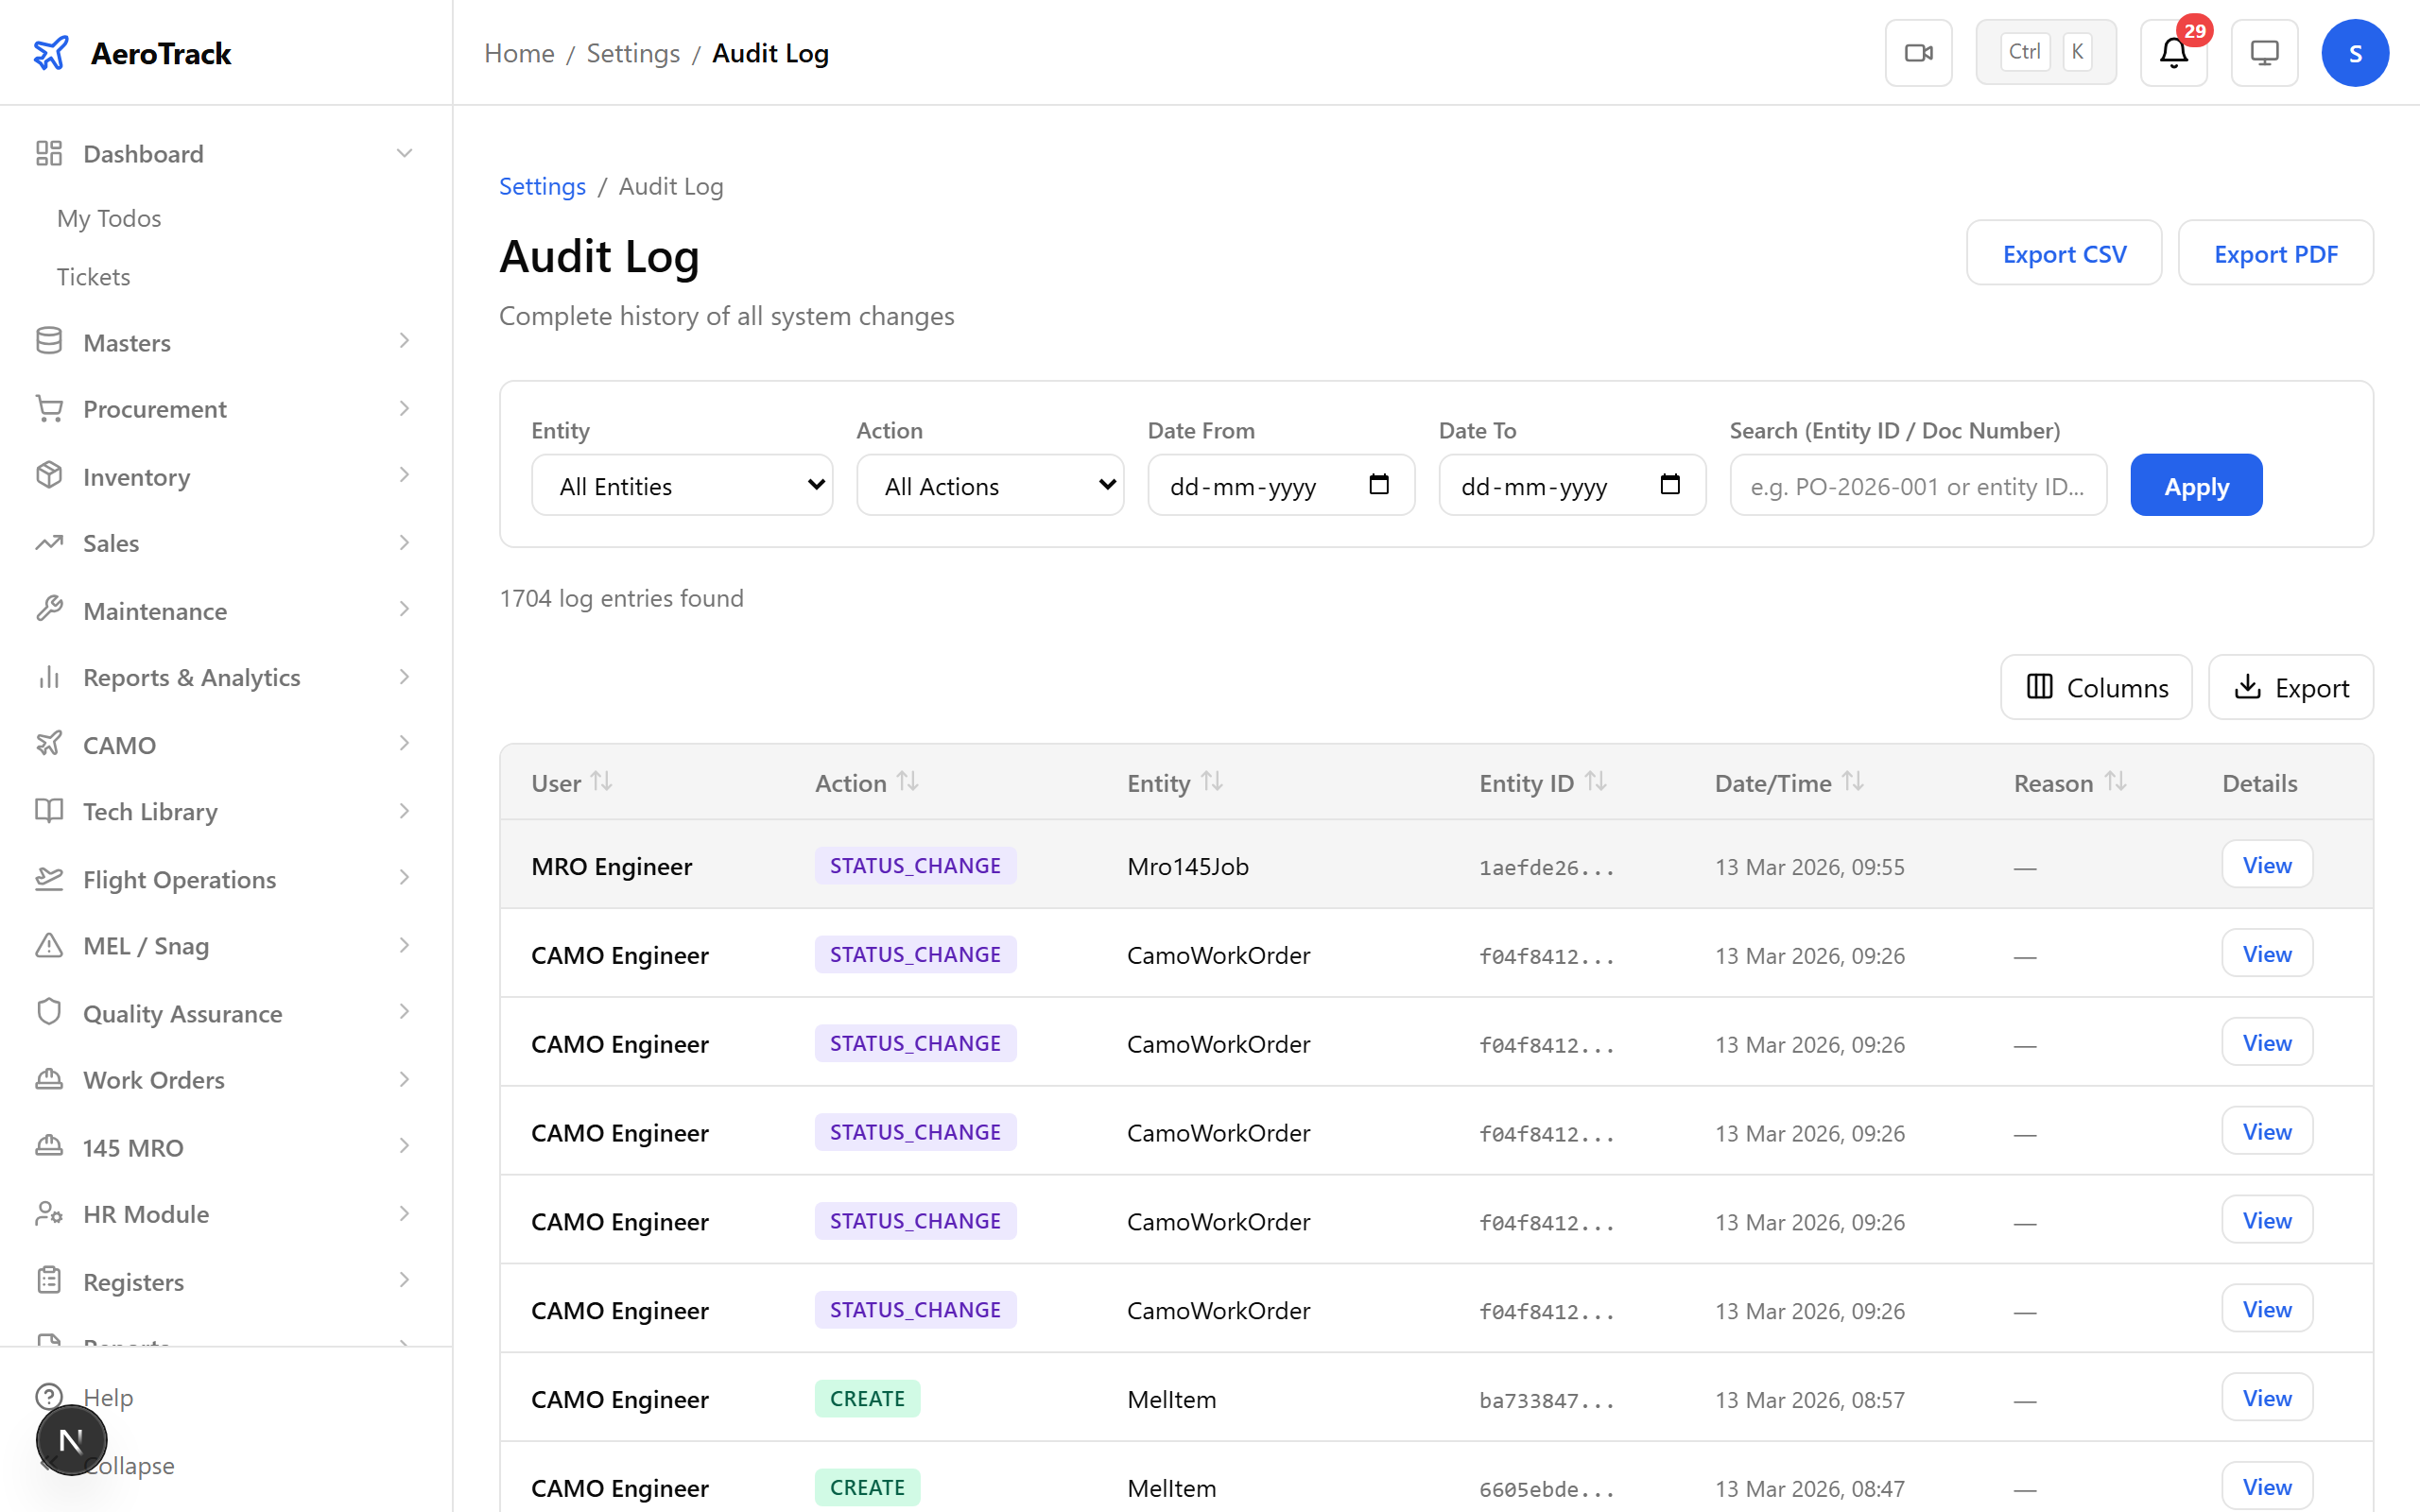Open the notifications bell with 29 alerts

click(x=2173, y=52)
